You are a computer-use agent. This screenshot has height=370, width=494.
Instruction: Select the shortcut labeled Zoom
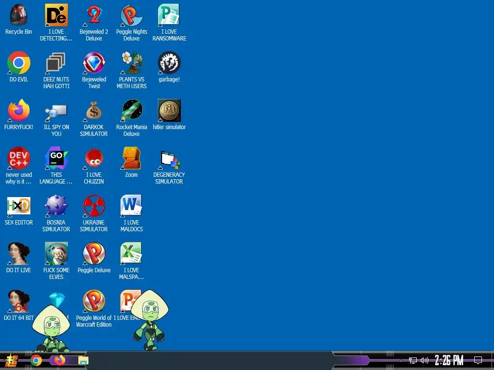click(x=131, y=158)
